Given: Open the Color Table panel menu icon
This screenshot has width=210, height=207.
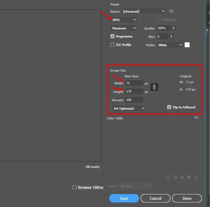Looking at the screenshot, I should (196, 117).
